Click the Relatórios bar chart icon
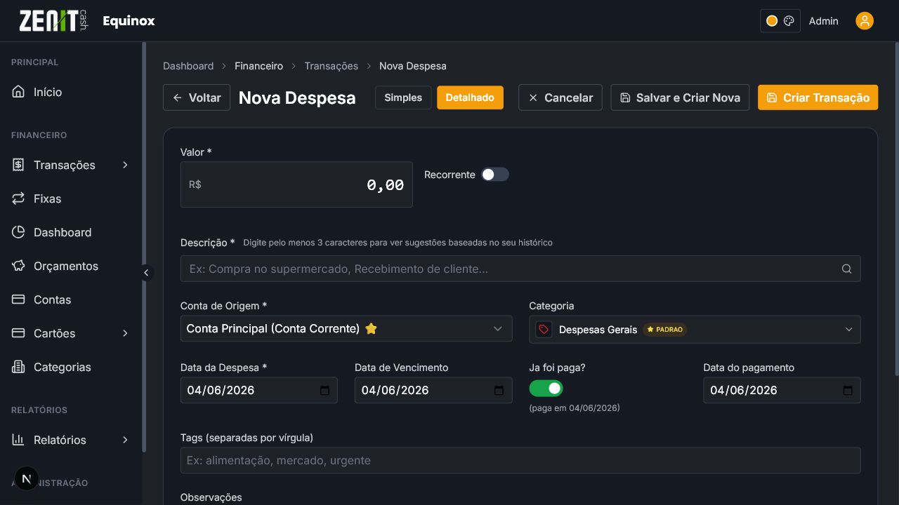Image resolution: width=899 pixels, height=505 pixels. coord(18,440)
